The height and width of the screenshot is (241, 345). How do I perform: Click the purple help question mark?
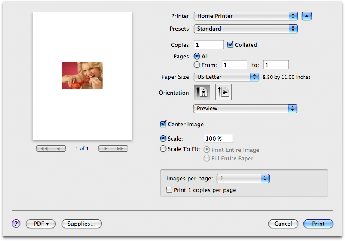click(16, 224)
